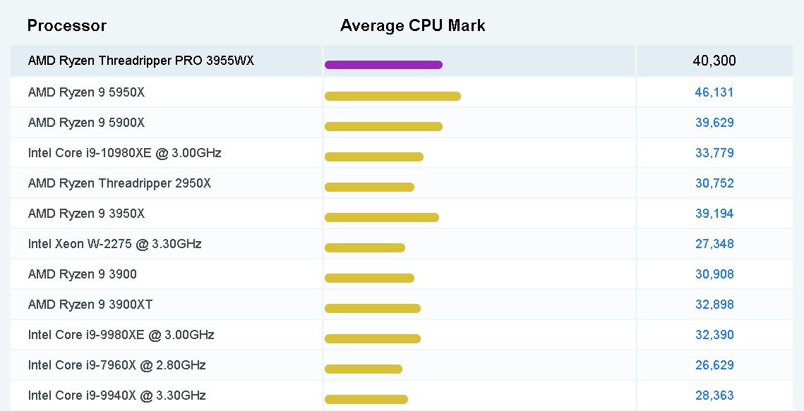Click the 32,390 CPU mark link
This screenshot has width=804, height=411.
(x=714, y=335)
